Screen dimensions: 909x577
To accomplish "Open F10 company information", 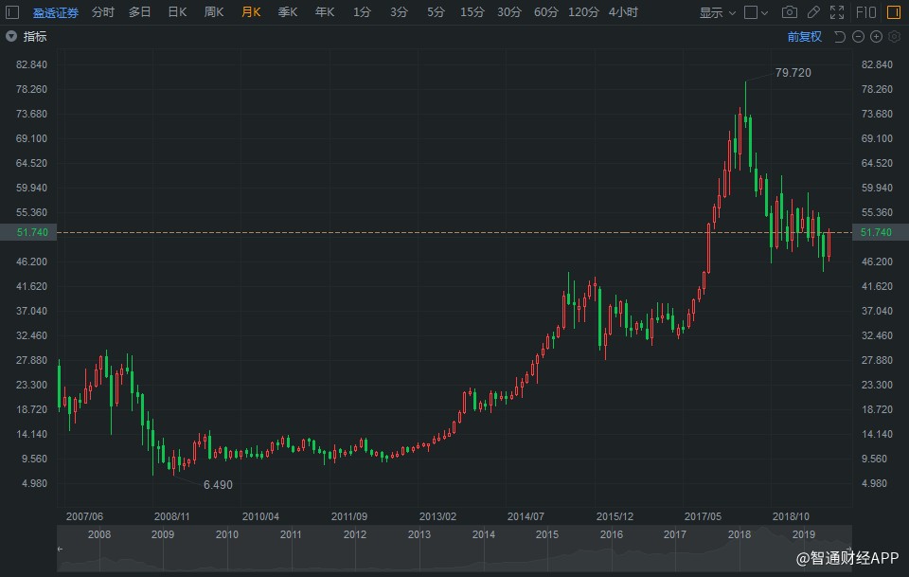I will [x=865, y=12].
